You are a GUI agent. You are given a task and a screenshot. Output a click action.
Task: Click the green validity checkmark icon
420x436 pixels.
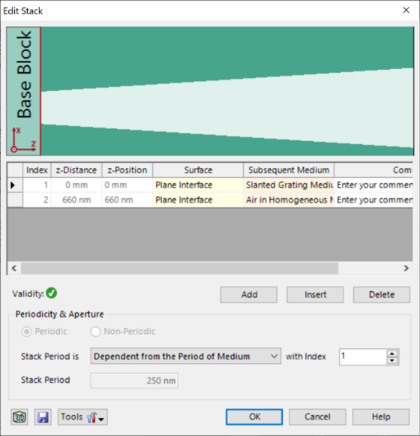(x=52, y=293)
